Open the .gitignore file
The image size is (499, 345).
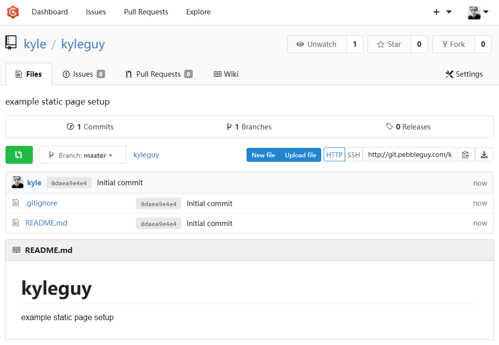coord(41,203)
